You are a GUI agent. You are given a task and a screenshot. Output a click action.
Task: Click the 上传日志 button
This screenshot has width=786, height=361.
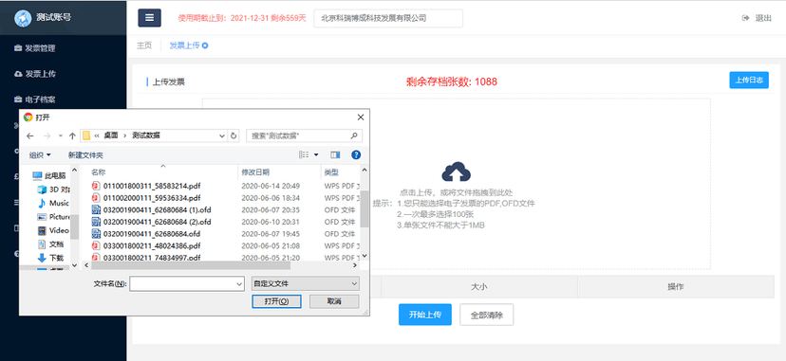point(749,81)
